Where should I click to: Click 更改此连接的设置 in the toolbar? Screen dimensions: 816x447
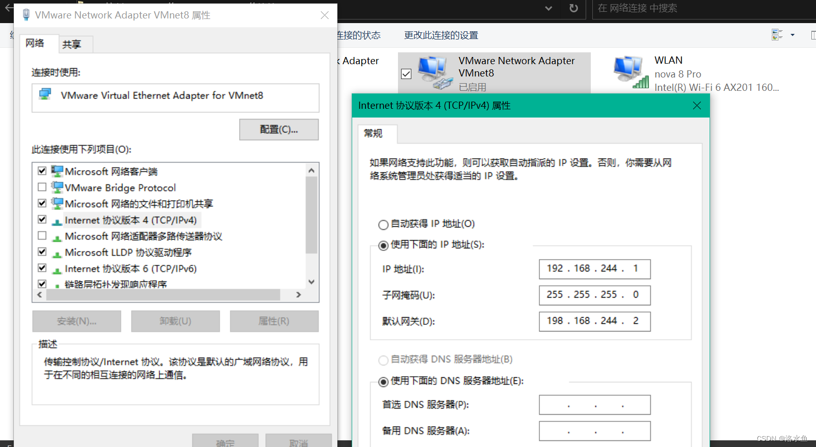pyautogui.click(x=441, y=35)
